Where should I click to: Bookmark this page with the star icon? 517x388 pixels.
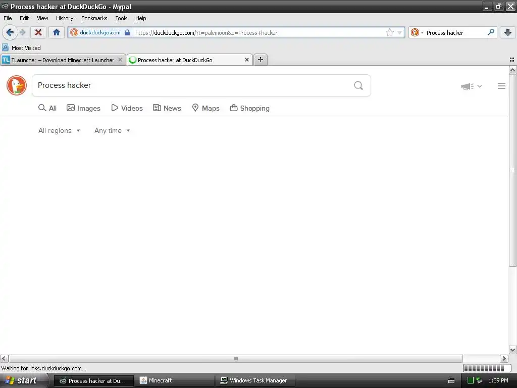tap(389, 32)
